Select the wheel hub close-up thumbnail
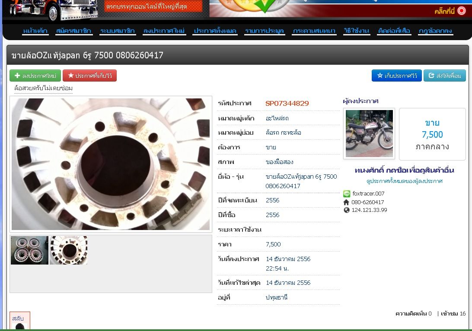472x331 pixels. 69,250
